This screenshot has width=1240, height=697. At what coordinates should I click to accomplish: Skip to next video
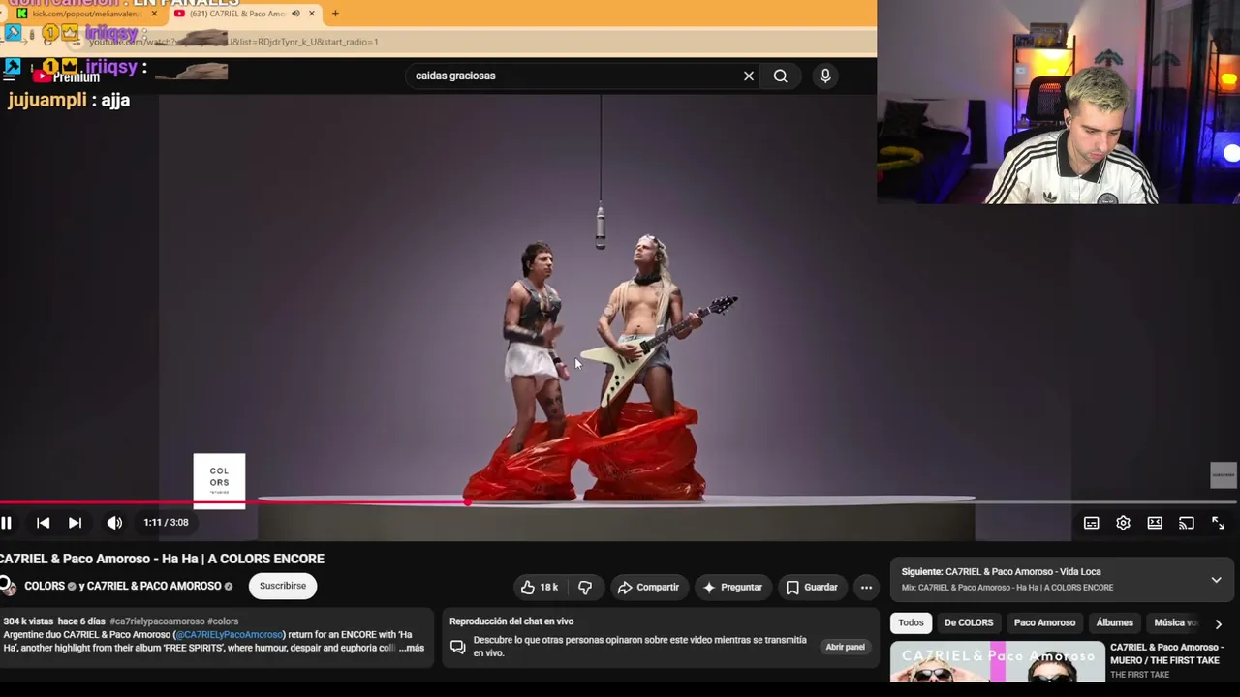point(75,523)
